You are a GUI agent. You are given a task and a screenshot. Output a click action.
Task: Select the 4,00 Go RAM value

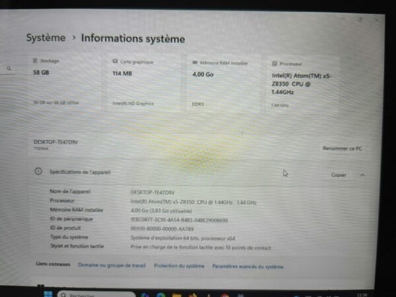[203, 75]
